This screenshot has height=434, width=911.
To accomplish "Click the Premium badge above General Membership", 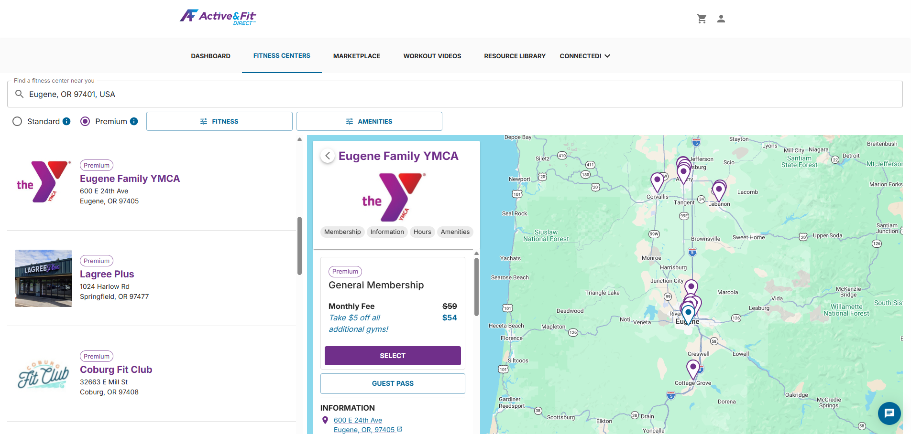I will point(345,271).
